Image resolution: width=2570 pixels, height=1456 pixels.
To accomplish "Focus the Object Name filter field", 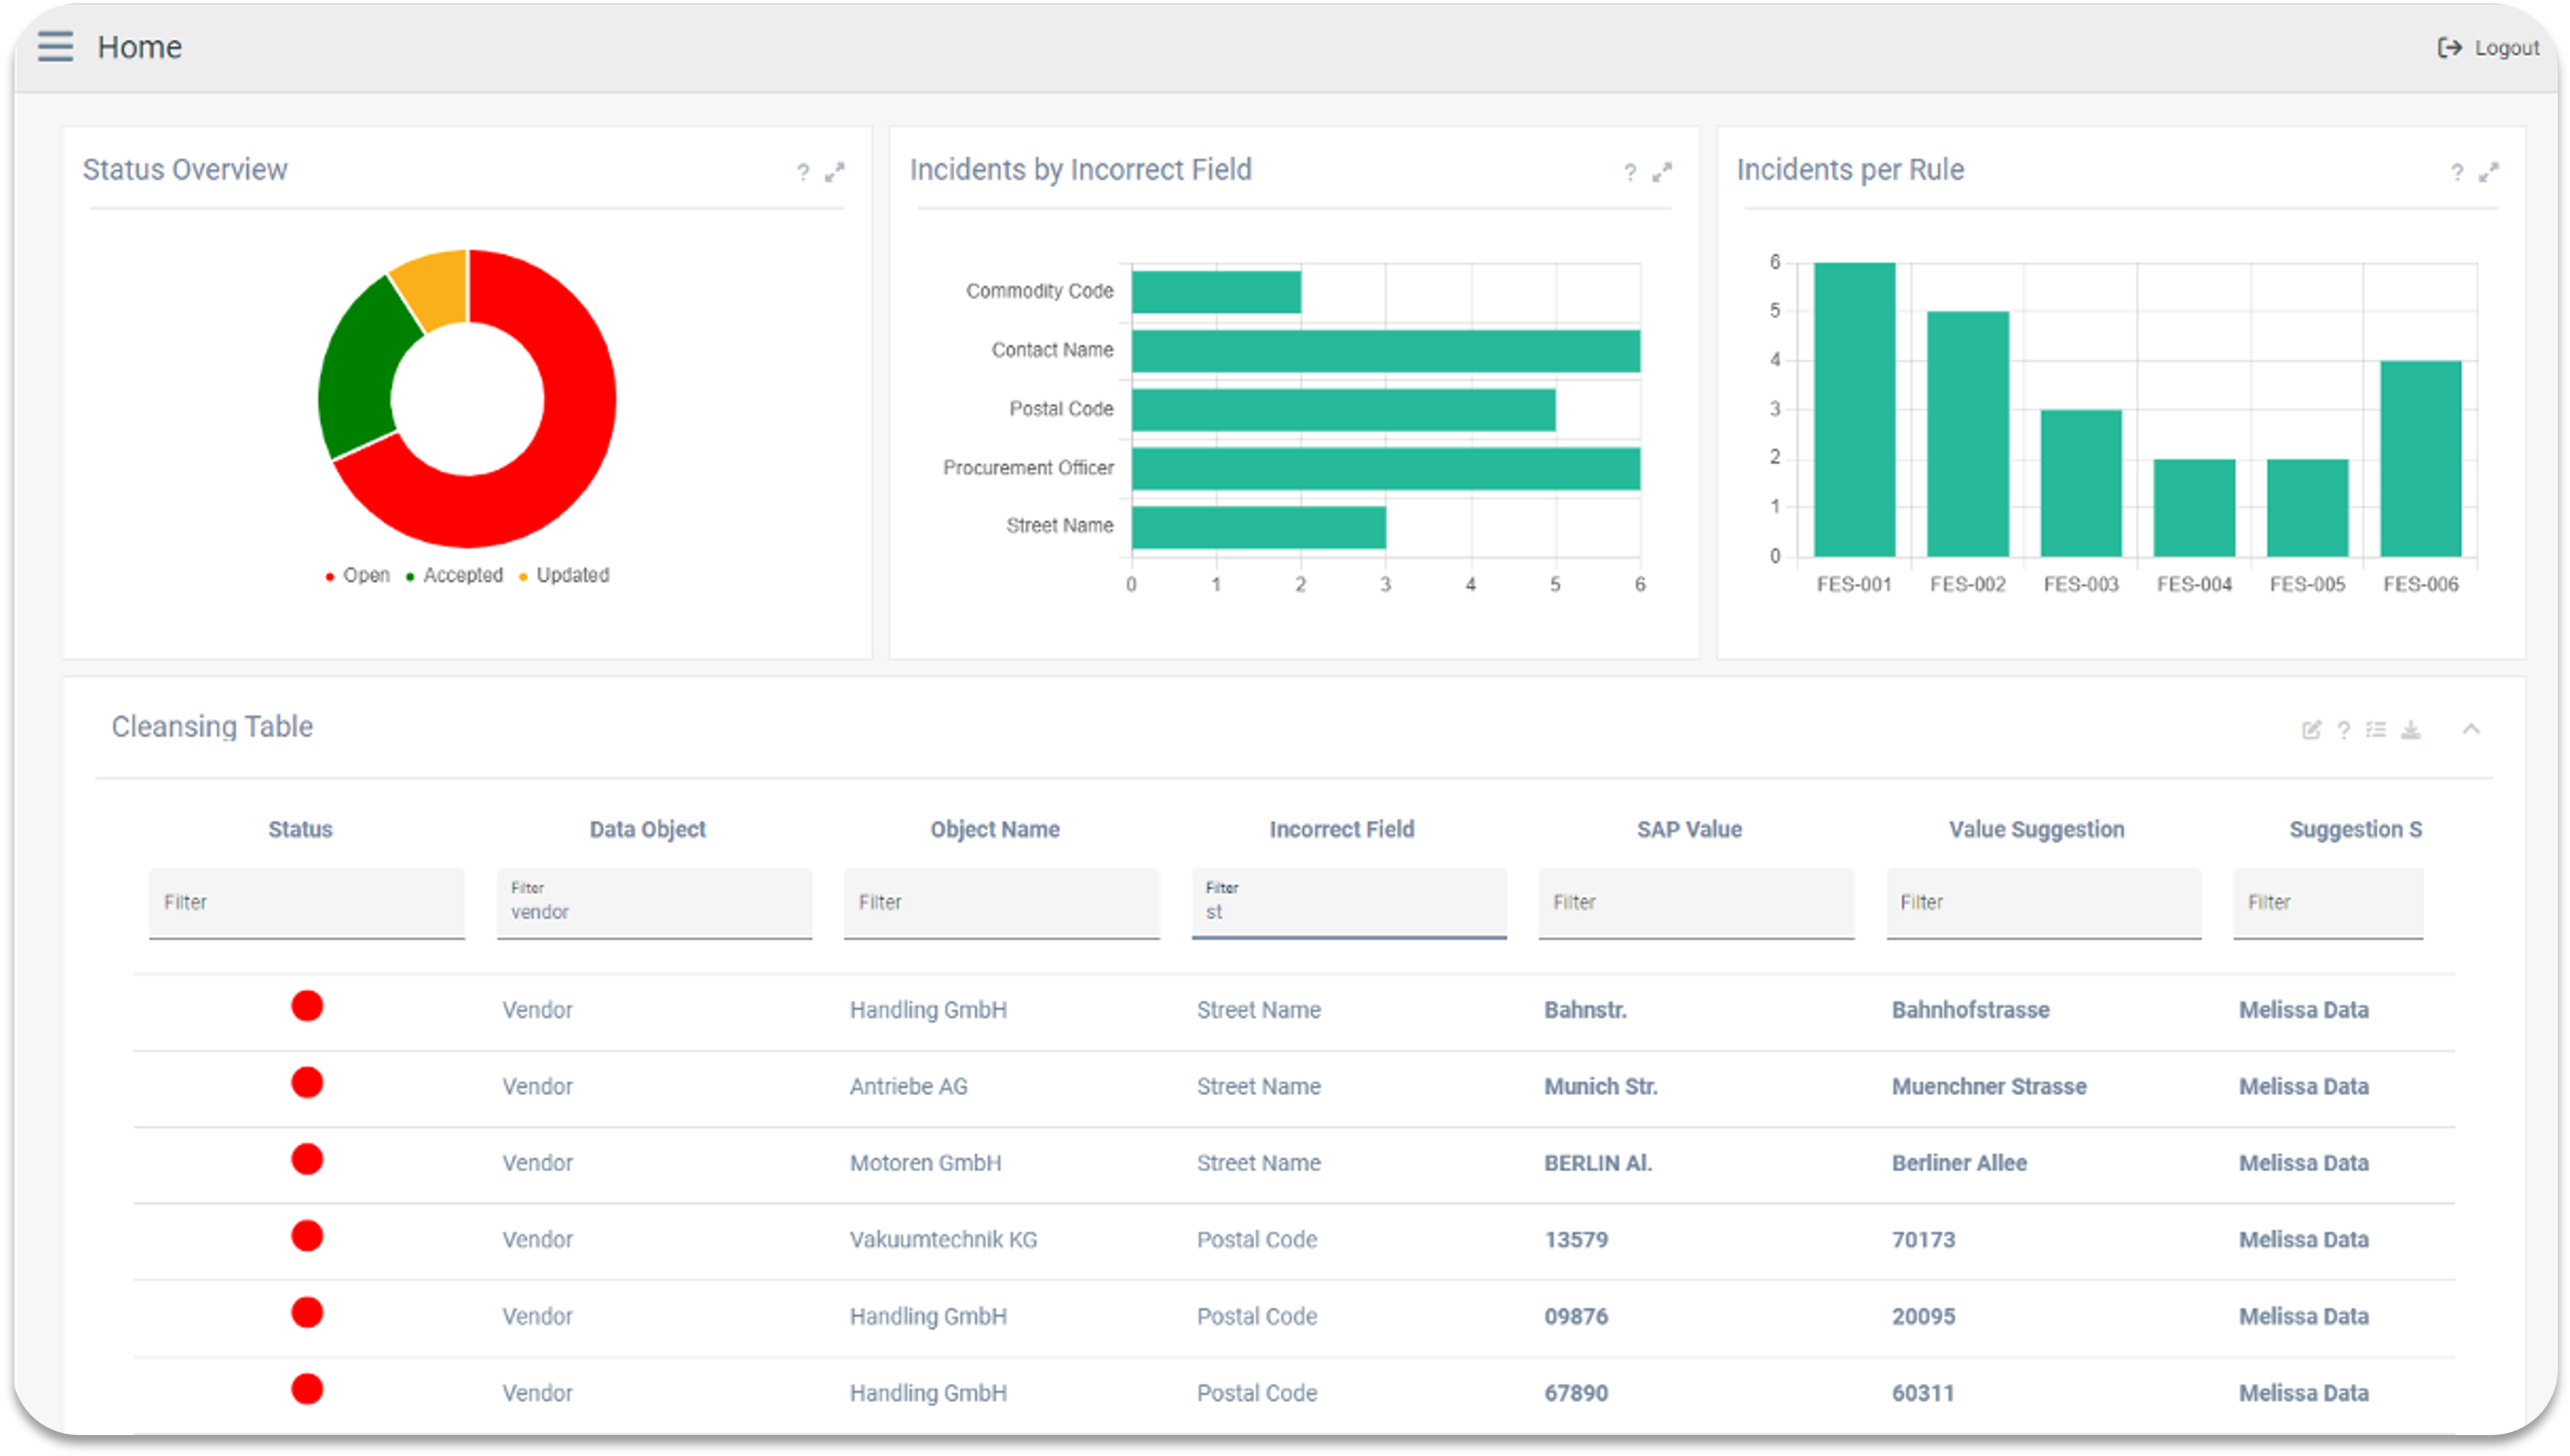I will (x=1000, y=903).
